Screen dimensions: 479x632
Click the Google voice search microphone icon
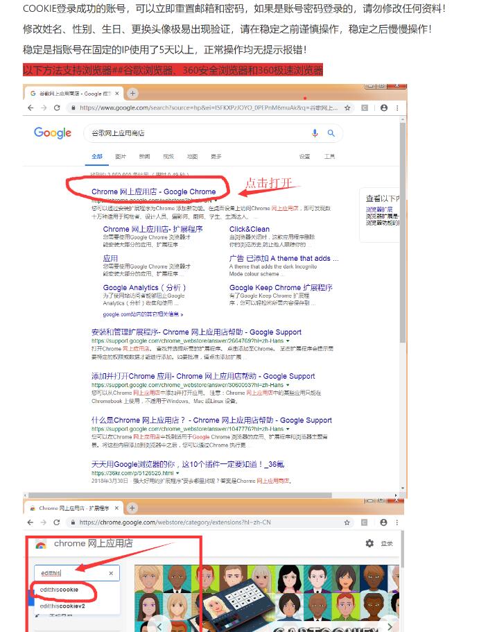[x=315, y=133]
